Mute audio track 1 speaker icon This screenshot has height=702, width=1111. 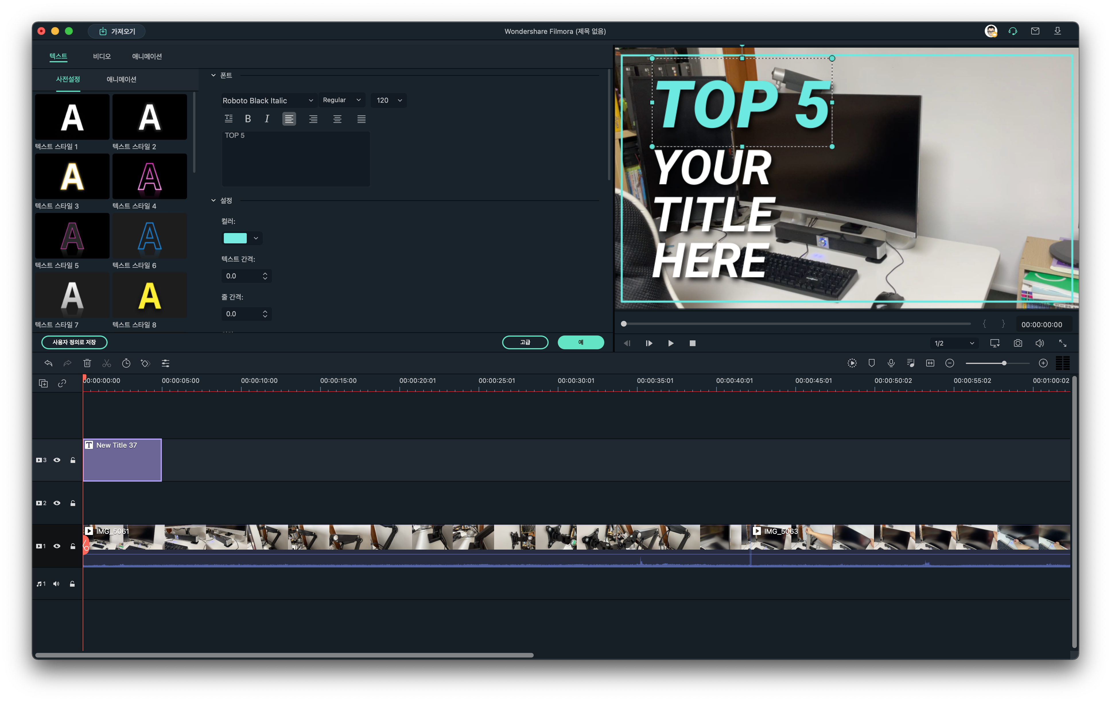click(x=56, y=584)
